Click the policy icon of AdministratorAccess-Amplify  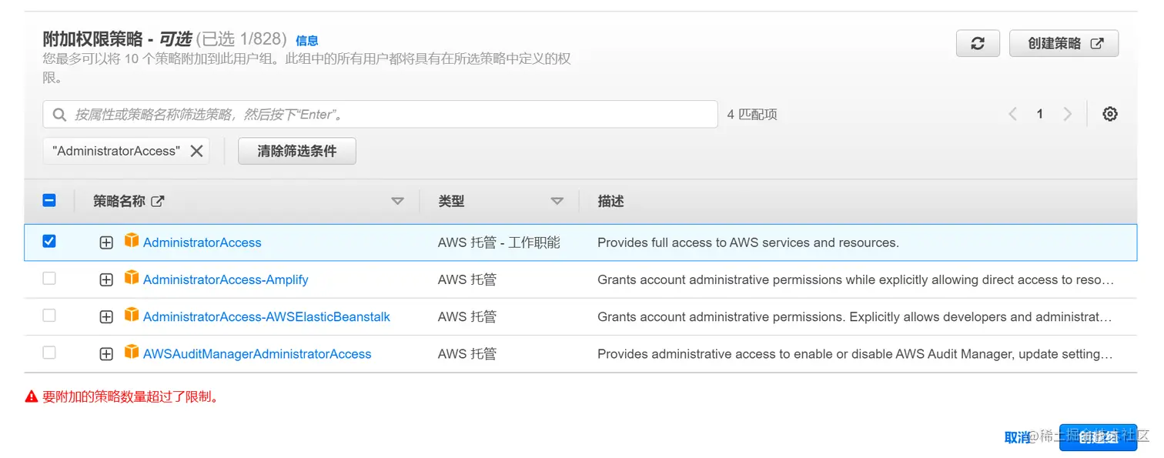[132, 278]
